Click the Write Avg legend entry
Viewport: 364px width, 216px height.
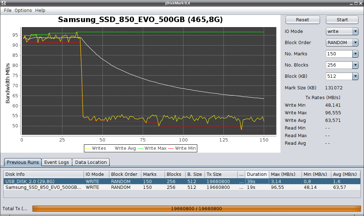[125, 148]
